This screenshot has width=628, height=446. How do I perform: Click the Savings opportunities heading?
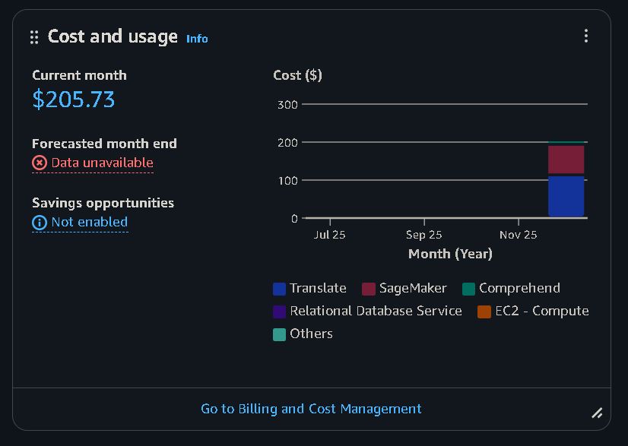coord(103,203)
